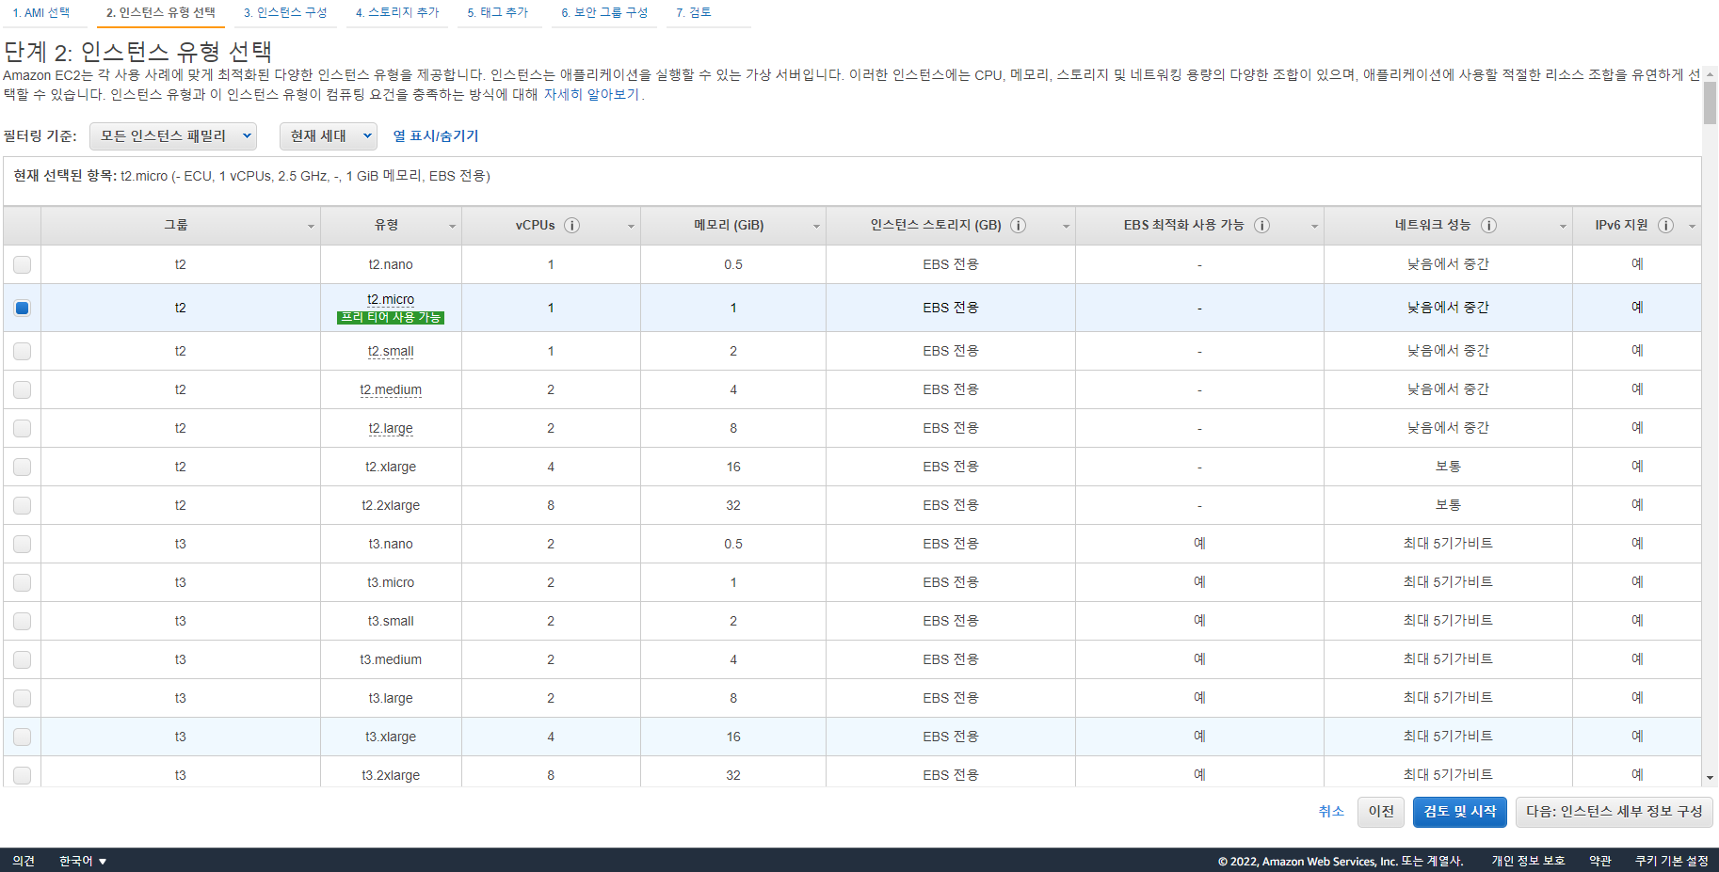Image resolution: width=1719 pixels, height=872 pixels.
Task: Tick the t2.large row checkbox
Action: 23,429
